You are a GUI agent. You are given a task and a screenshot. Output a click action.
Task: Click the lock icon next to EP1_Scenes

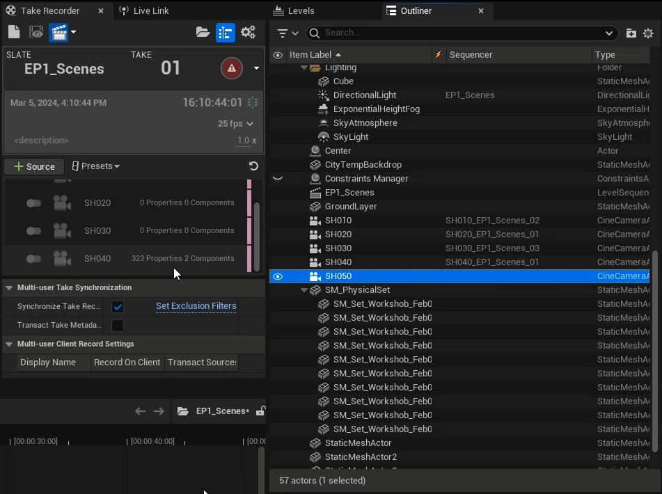click(x=260, y=411)
